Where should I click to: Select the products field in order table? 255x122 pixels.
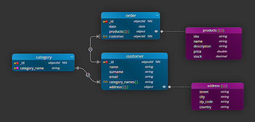(x=131, y=32)
